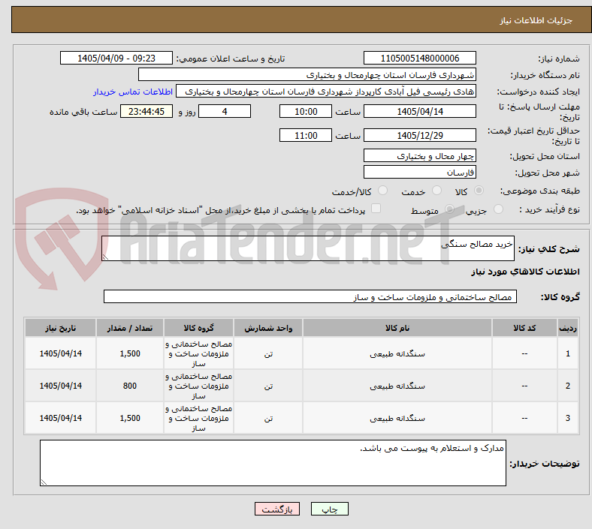Toggle the اسناد خزانه اسلامی payment checkbox
The height and width of the screenshot is (529, 592).
[x=376, y=209]
